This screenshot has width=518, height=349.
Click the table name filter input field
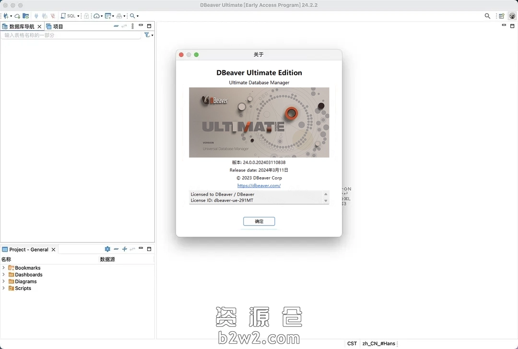point(72,36)
